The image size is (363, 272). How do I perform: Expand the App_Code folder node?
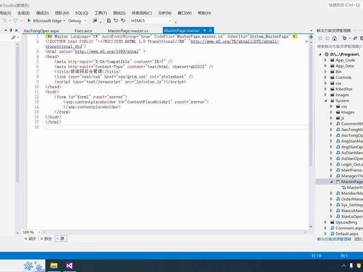tap(325, 60)
